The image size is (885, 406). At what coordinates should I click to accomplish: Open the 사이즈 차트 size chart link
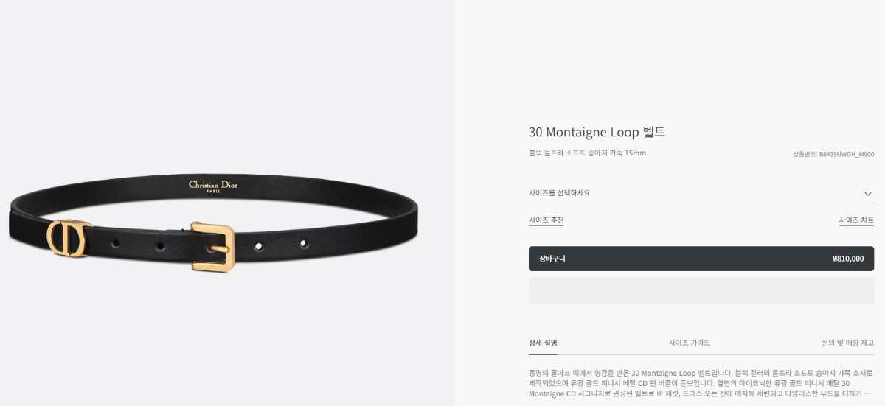856,220
